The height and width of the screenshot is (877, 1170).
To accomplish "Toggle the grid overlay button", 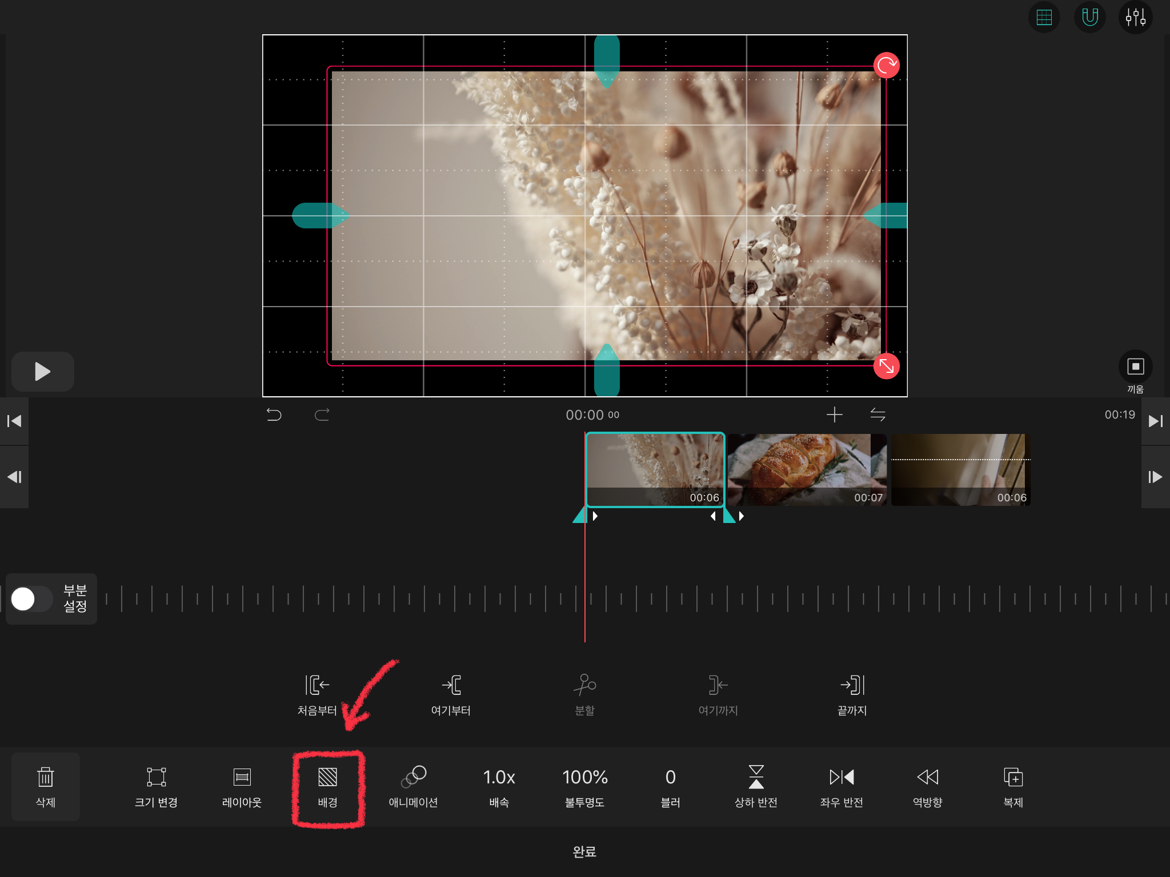I will point(1044,17).
